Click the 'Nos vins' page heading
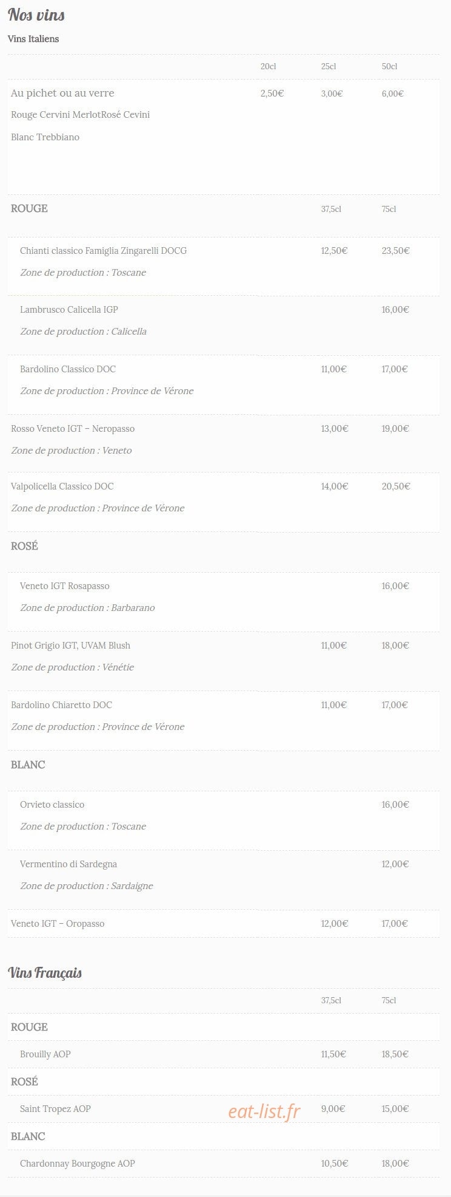 [36, 15]
